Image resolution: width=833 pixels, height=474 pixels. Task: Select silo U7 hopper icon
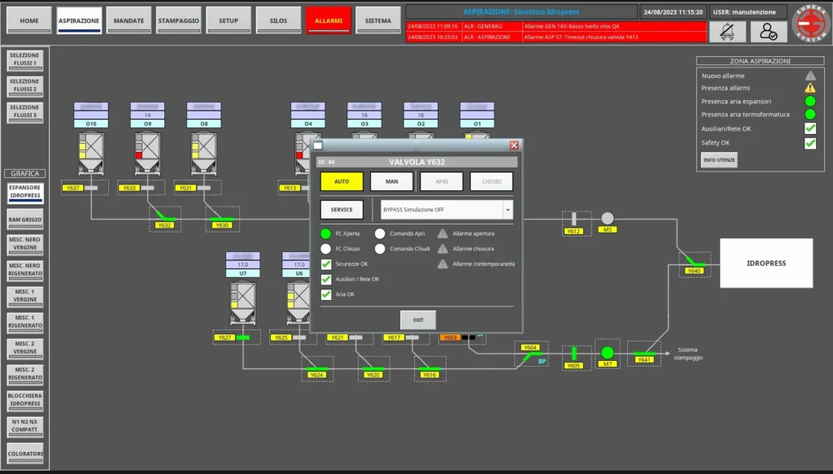pyautogui.click(x=242, y=303)
